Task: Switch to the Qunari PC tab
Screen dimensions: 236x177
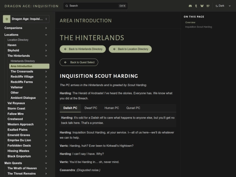Action: coord(133,108)
